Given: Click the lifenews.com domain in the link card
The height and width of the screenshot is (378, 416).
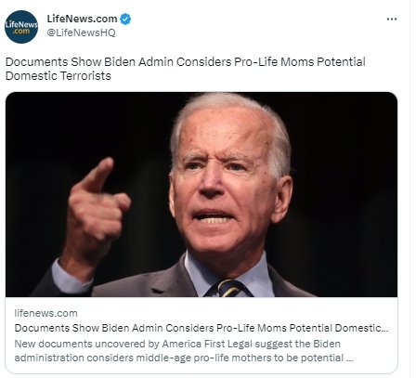Looking at the screenshot, I should [x=45, y=313].
